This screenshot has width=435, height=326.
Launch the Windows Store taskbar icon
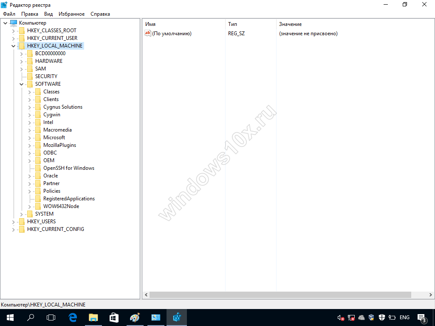tap(114, 318)
